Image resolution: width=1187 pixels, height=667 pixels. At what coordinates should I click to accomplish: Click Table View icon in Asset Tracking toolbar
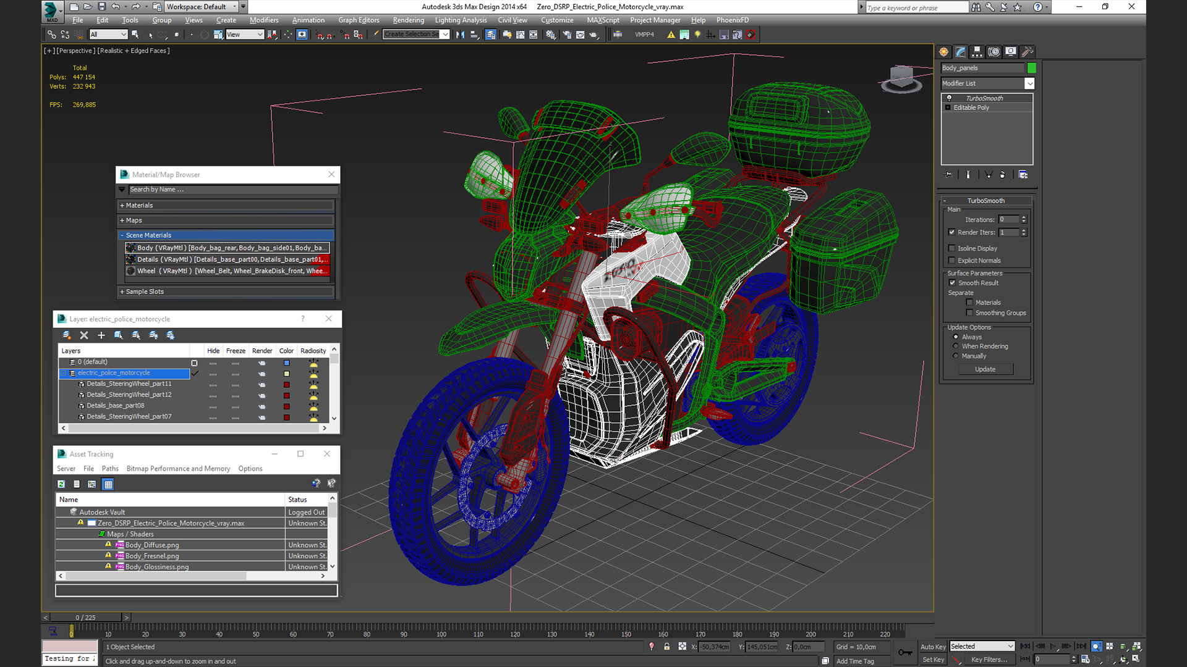[108, 484]
